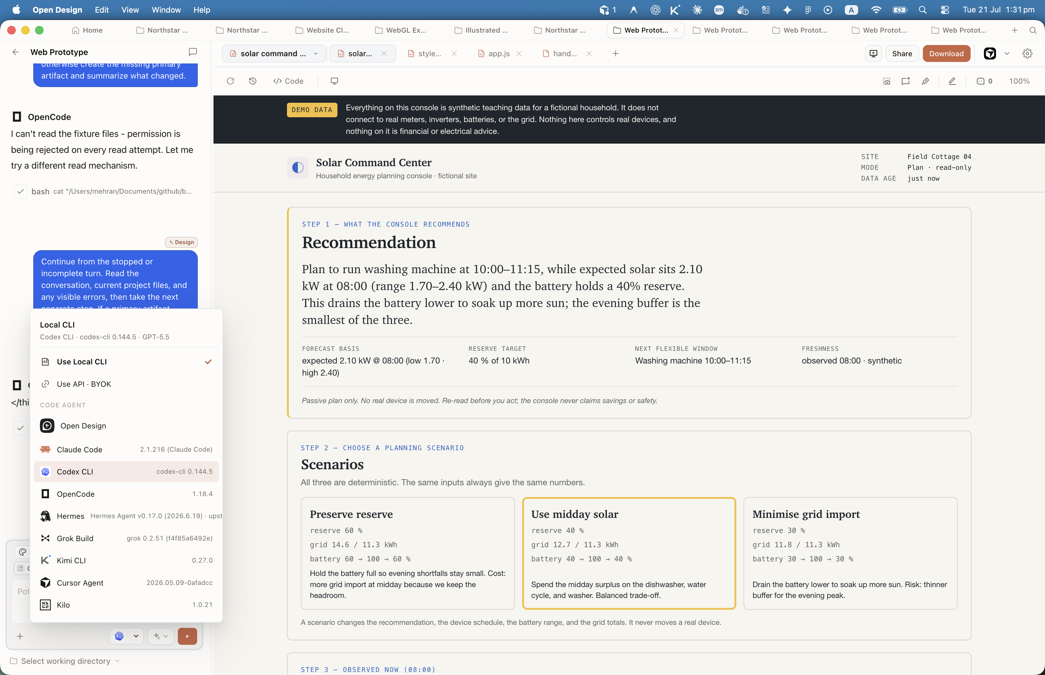This screenshot has width=1045, height=675.
Task: Expand the solar command file dropdown
Action: pos(315,53)
